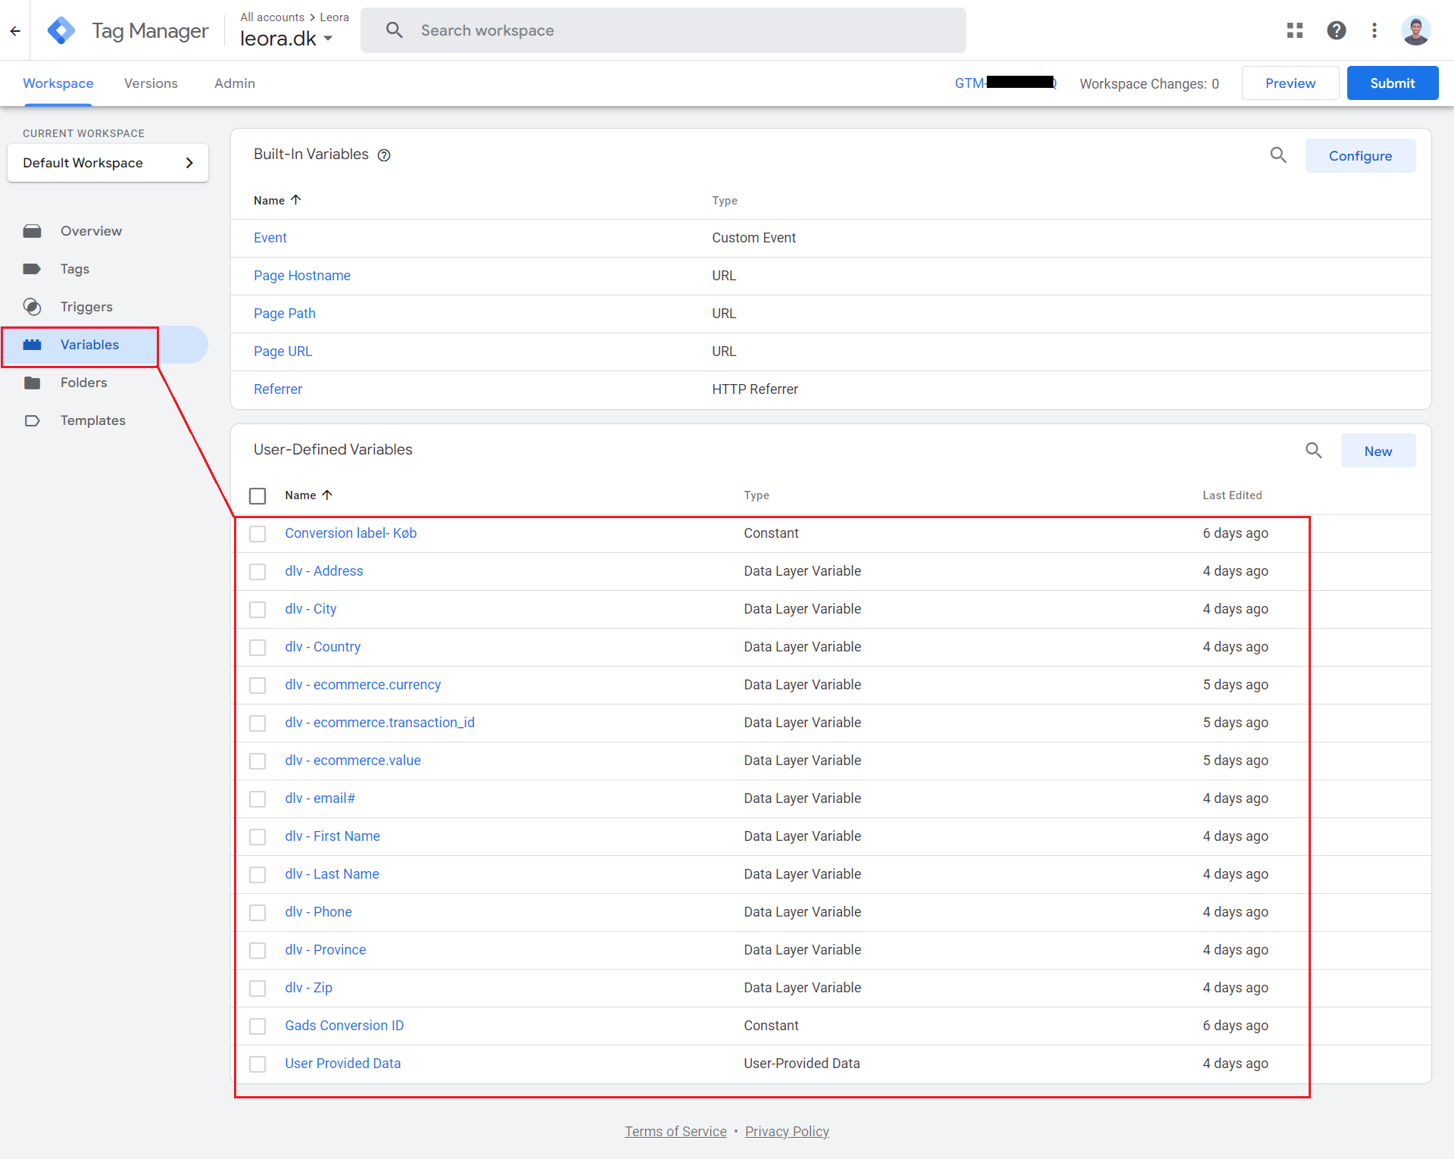Open dlv - Province variable
The height and width of the screenshot is (1159, 1454).
point(325,950)
